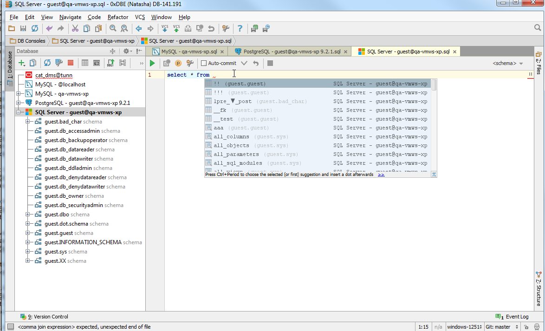Click the Copy icon in main toolbar

87,28
